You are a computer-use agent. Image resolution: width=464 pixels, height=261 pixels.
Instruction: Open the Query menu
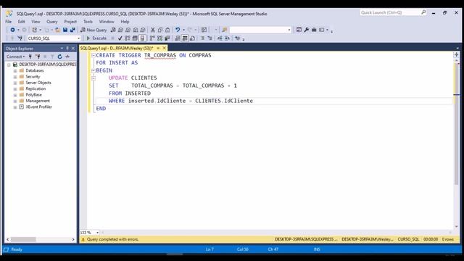(51, 22)
